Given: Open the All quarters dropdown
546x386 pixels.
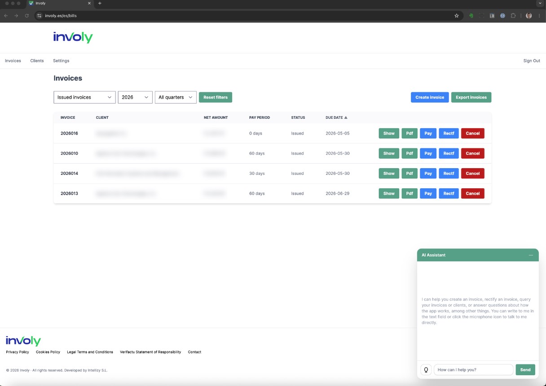Looking at the screenshot, I should coord(176,97).
